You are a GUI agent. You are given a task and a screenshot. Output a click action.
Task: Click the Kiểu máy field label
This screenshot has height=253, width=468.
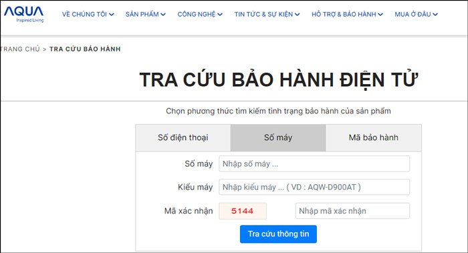coord(195,187)
